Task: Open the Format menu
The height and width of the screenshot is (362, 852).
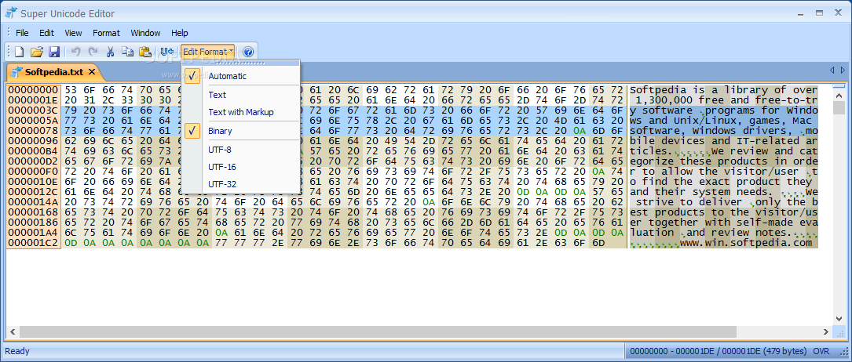Action: tap(106, 33)
